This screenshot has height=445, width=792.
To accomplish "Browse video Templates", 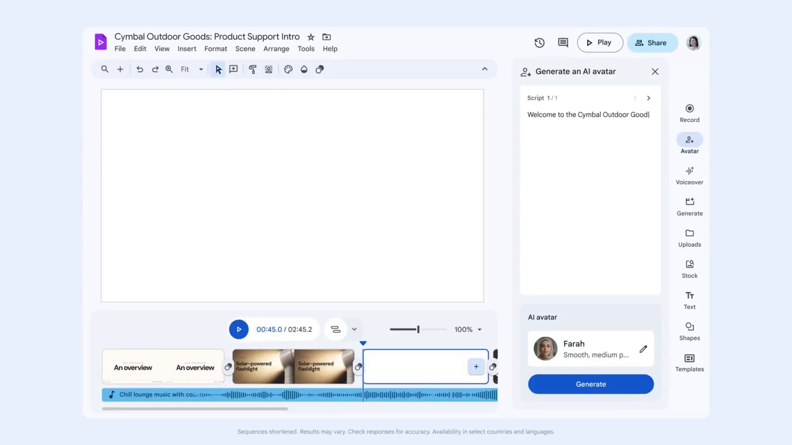I will (689, 362).
